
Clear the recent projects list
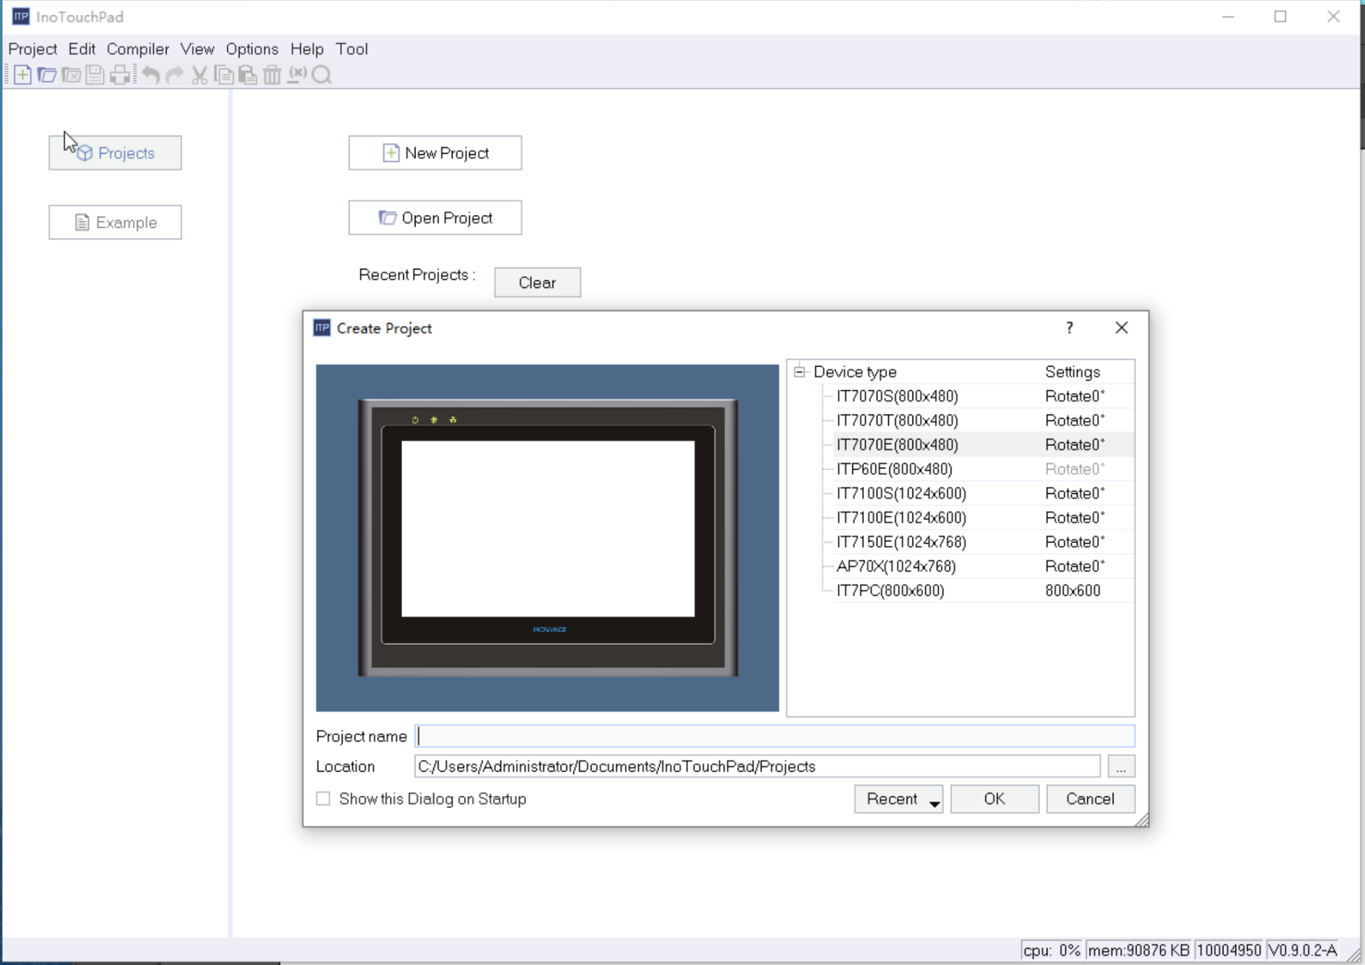pos(538,282)
